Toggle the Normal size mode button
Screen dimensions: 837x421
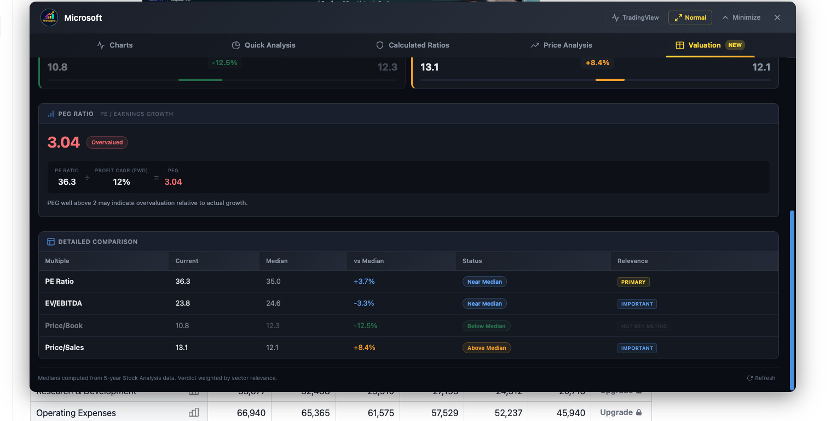pyautogui.click(x=690, y=17)
